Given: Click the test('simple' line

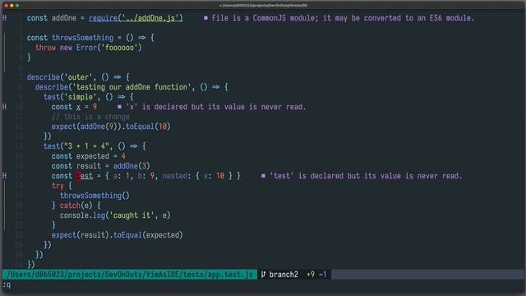Looking at the screenshot, I should [89, 97].
